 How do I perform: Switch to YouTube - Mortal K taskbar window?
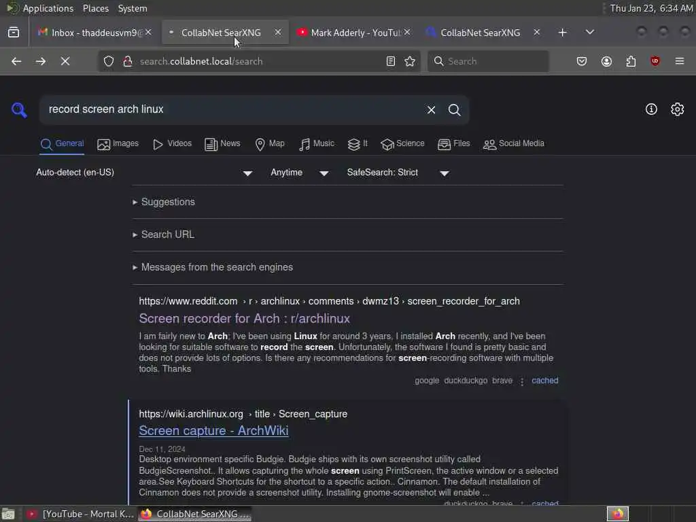coord(80,514)
